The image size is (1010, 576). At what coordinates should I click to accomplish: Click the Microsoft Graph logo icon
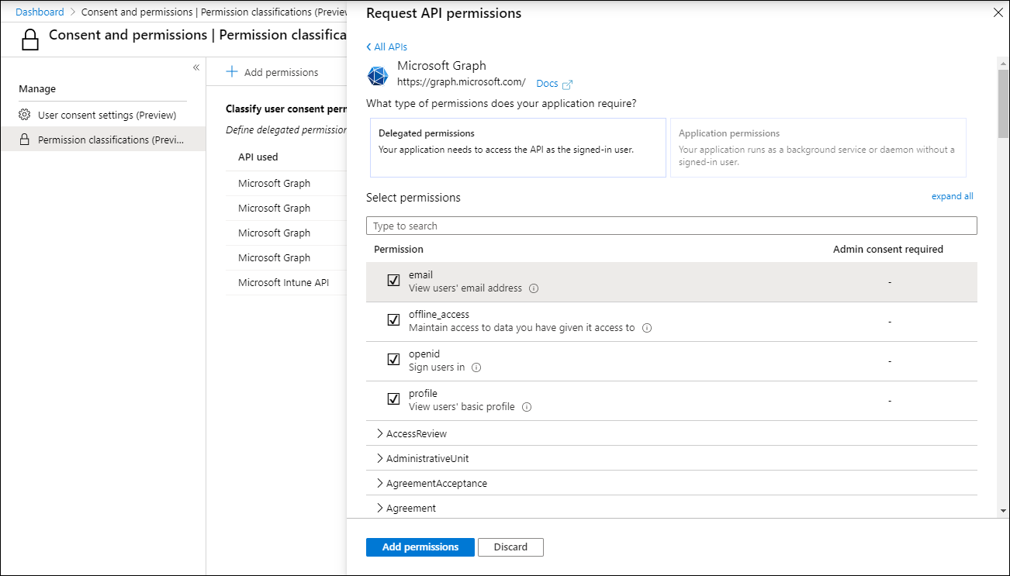[x=378, y=76]
